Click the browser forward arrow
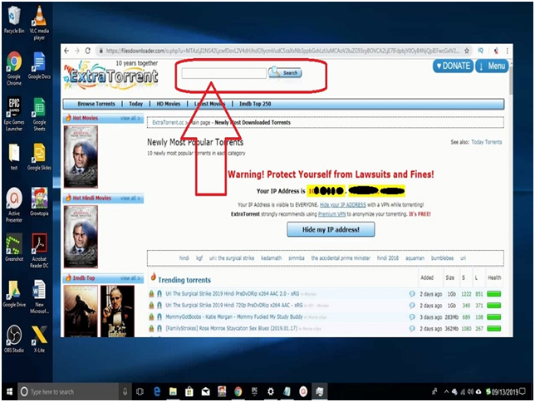Viewport: 535px width, 402px height. [x=77, y=51]
